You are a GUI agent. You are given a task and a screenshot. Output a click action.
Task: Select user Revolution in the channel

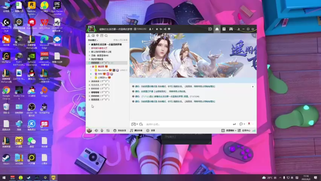click(103, 70)
